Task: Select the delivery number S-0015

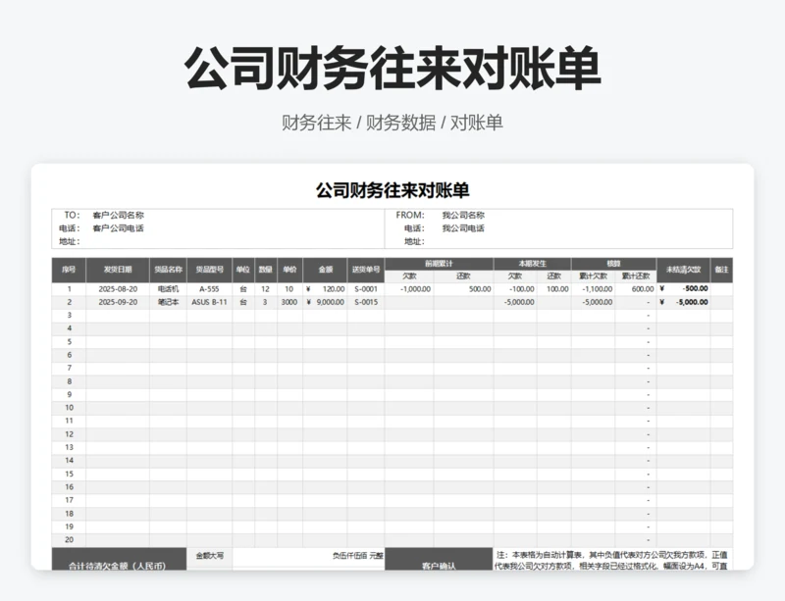Action: [366, 302]
